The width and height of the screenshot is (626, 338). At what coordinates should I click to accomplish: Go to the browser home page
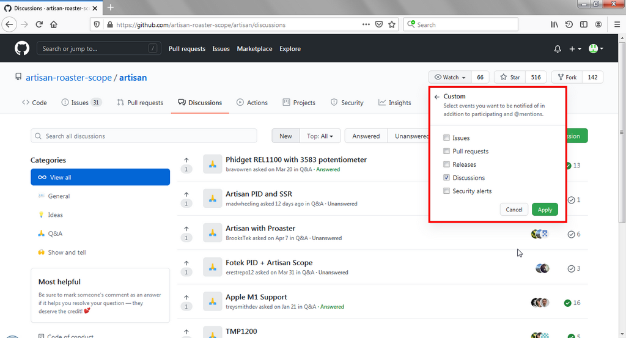(x=54, y=24)
